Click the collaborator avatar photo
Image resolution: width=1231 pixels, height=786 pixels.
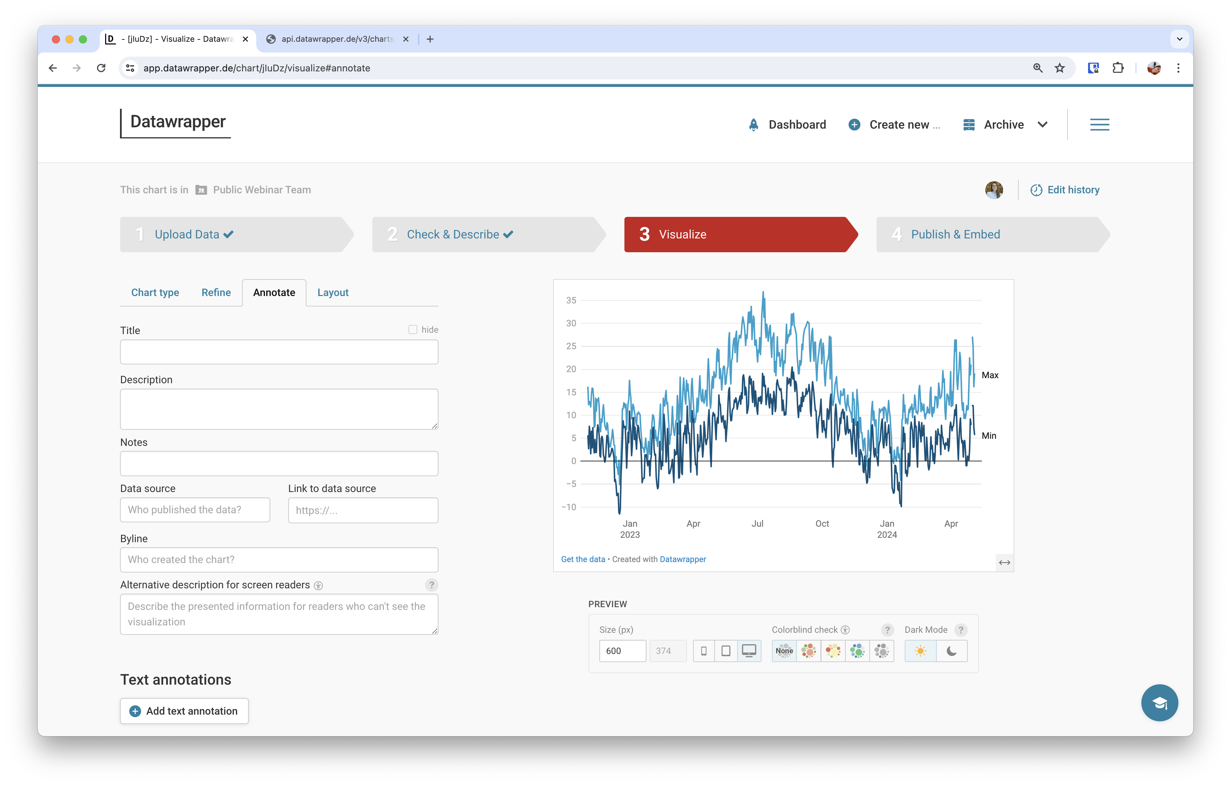pyautogui.click(x=994, y=190)
